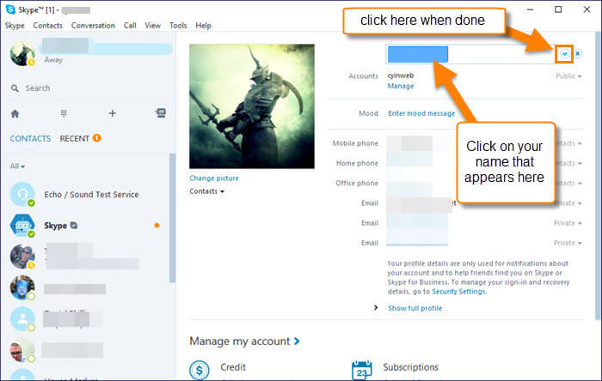Click the Skype bot avatar icon

(x=22, y=226)
